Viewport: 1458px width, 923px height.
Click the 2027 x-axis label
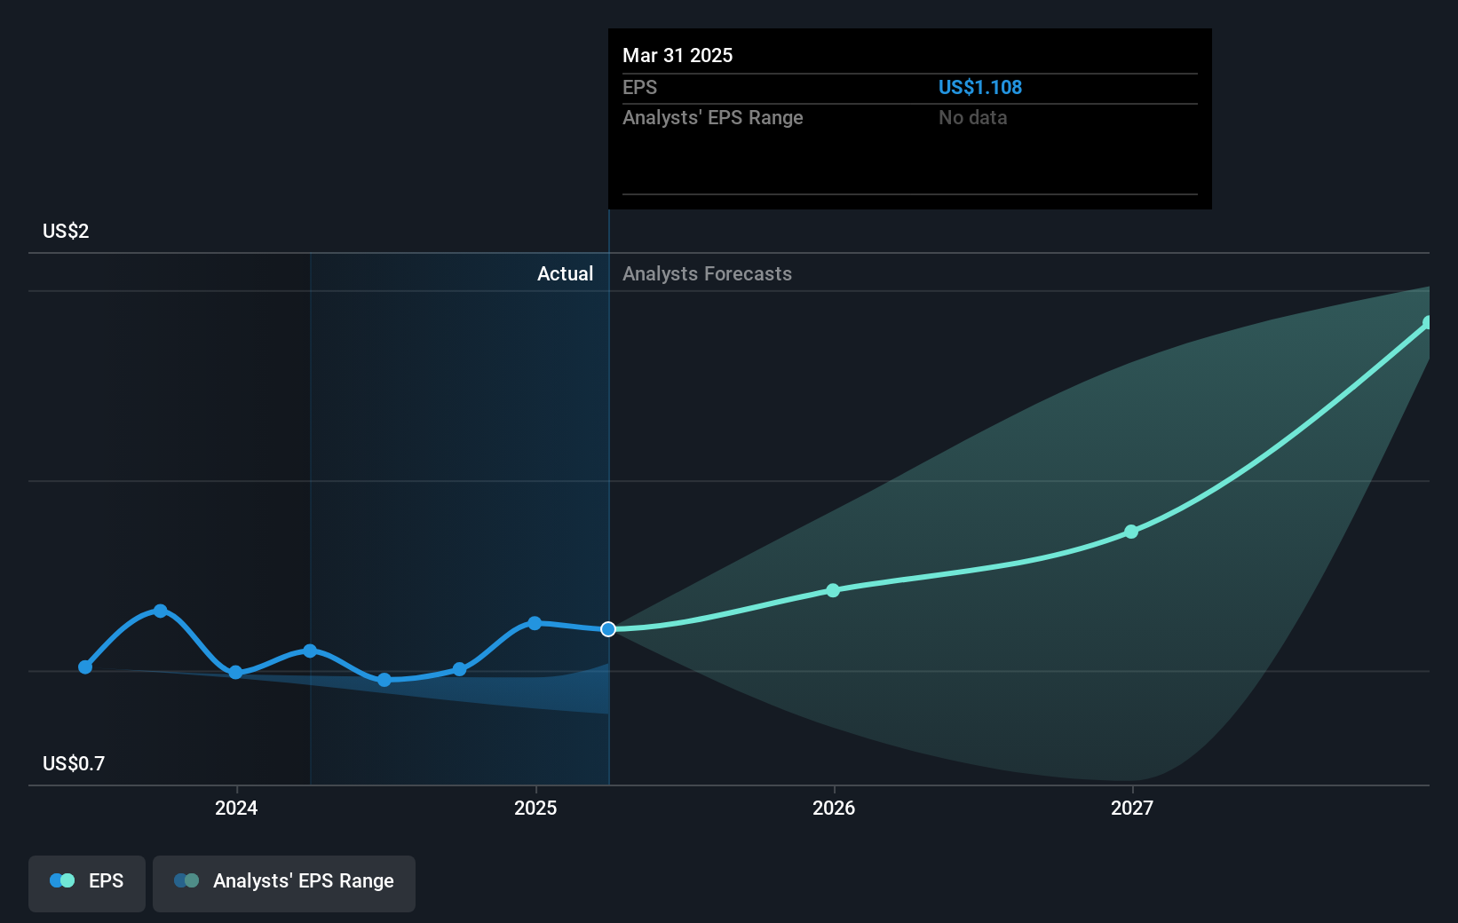[x=1132, y=808]
